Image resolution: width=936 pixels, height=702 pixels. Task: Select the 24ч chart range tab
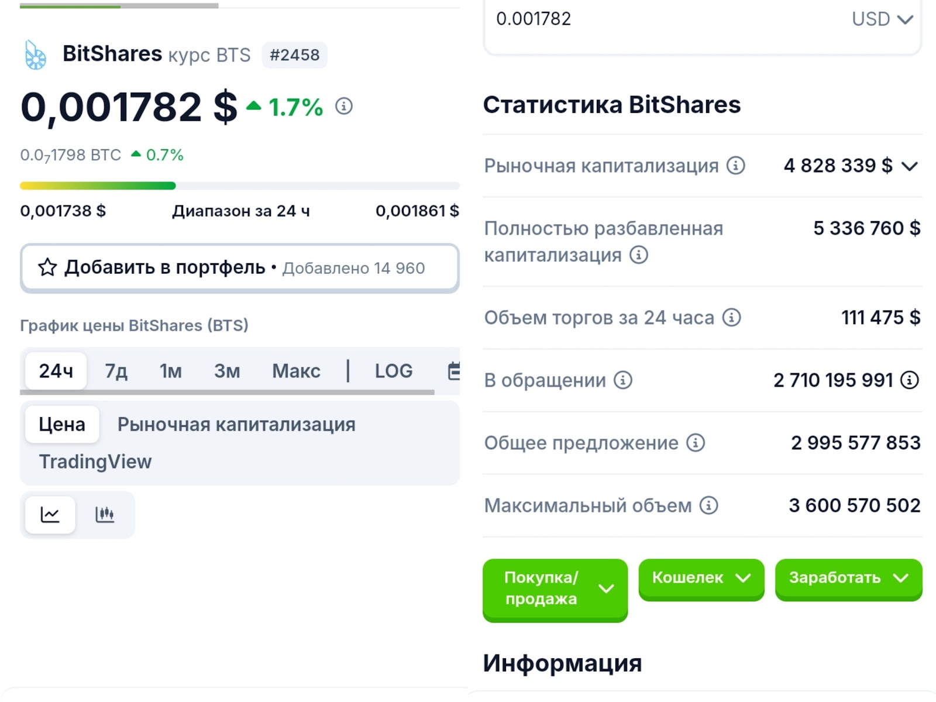point(56,371)
